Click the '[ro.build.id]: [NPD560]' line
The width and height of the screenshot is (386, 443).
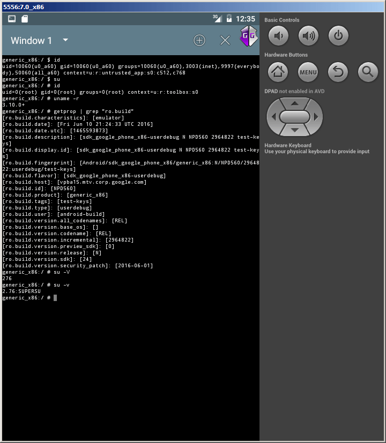pyautogui.click(x=39, y=189)
